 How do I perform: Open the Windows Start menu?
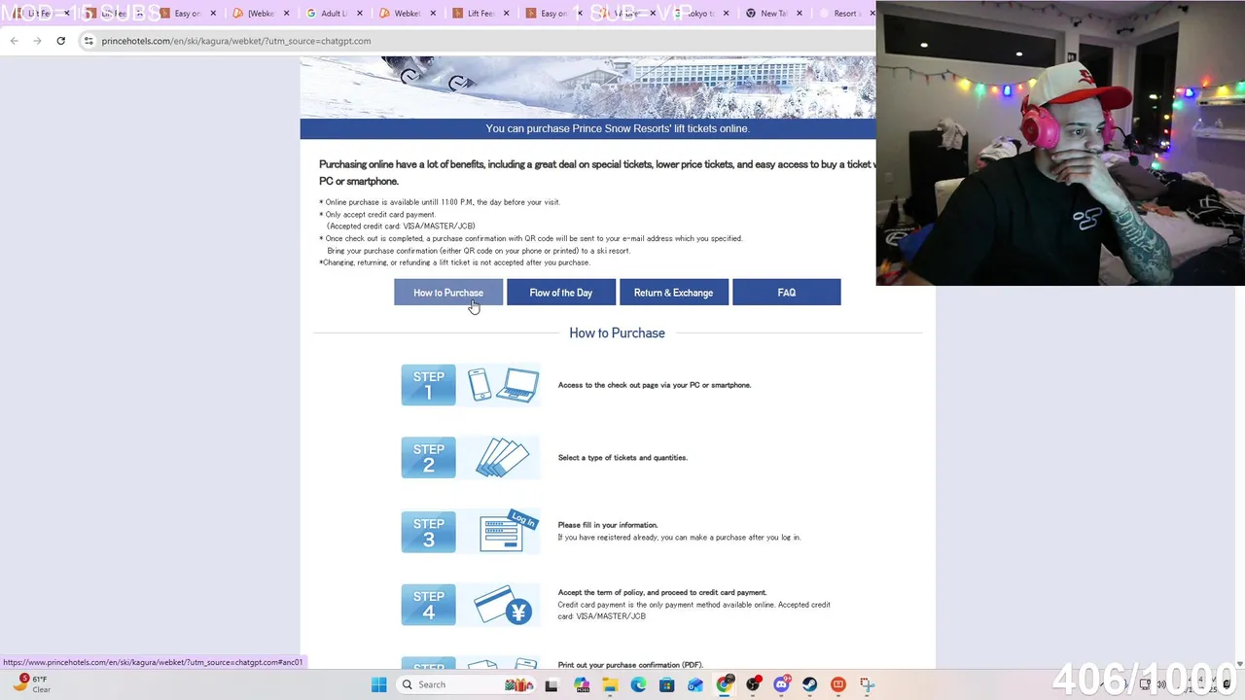coord(378,684)
